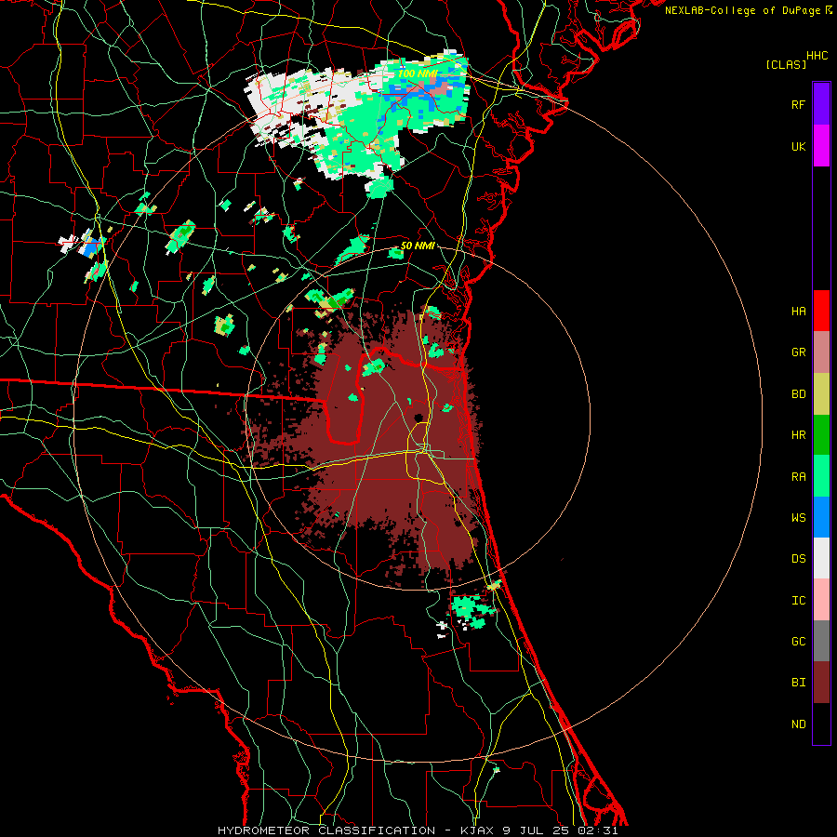Click the HA red legend swatch

[821, 311]
